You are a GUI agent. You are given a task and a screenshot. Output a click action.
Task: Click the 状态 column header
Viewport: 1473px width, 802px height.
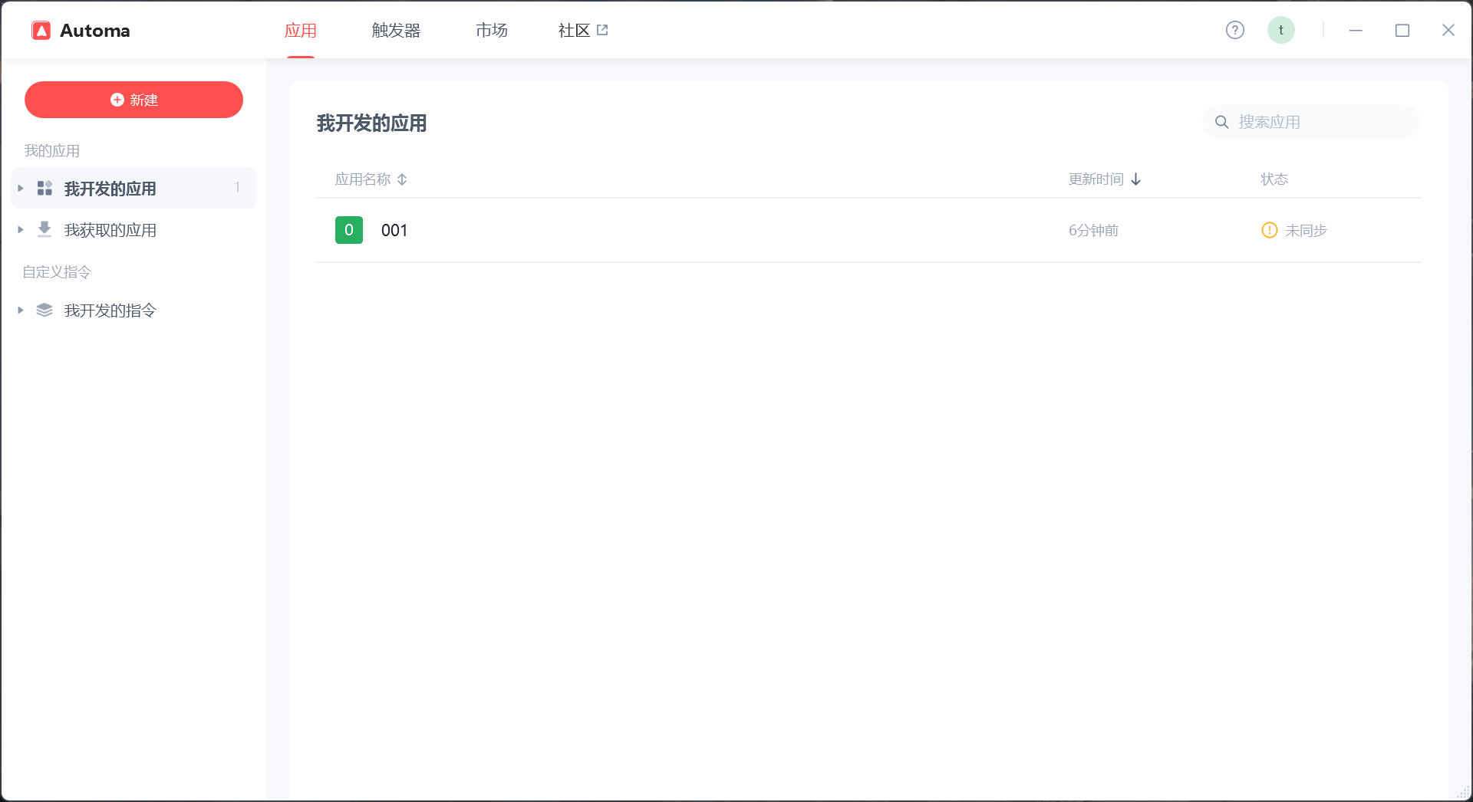pos(1274,179)
